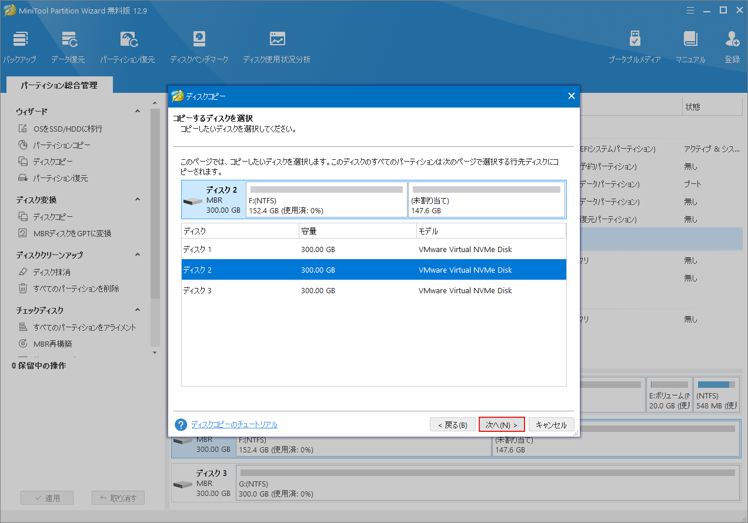Select ディスク抹消 wipe disk option
This screenshot has height=523, width=748.
pyautogui.click(x=44, y=272)
